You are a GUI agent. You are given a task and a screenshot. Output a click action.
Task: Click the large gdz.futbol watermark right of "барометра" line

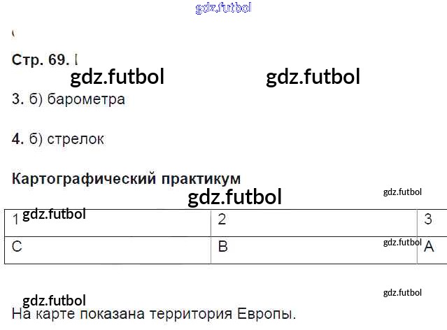tap(313, 77)
